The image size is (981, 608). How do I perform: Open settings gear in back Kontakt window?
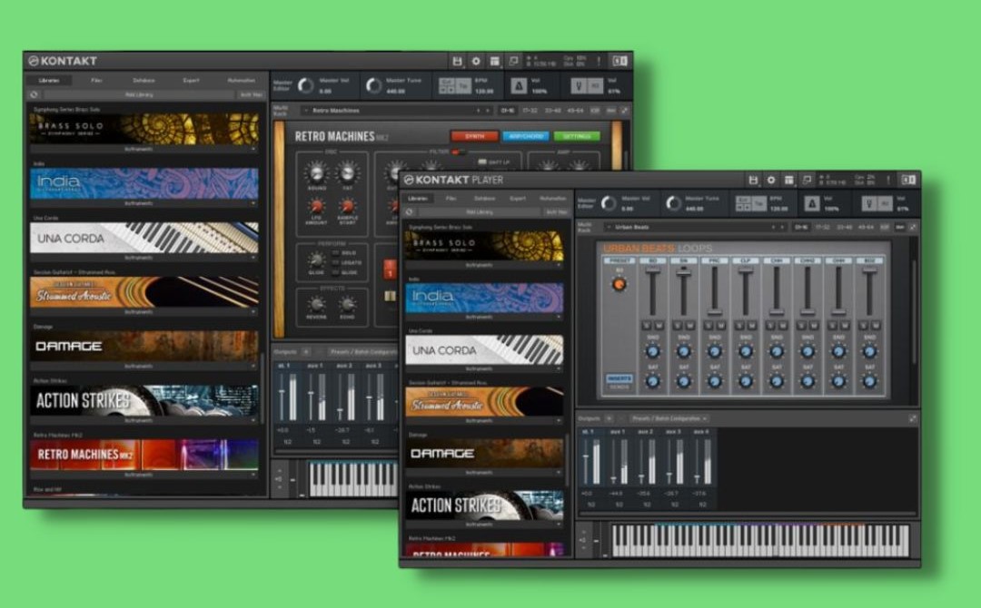click(476, 61)
